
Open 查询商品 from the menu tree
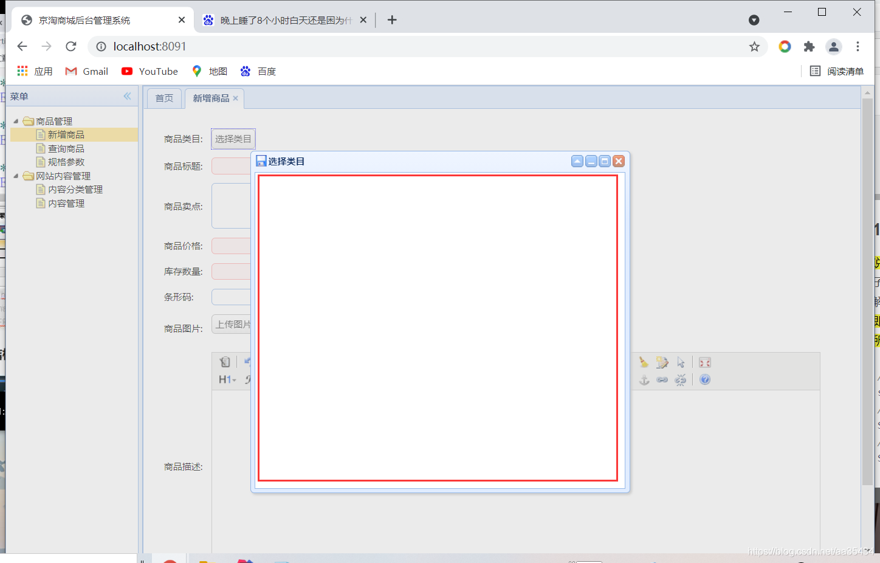point(66,148)
